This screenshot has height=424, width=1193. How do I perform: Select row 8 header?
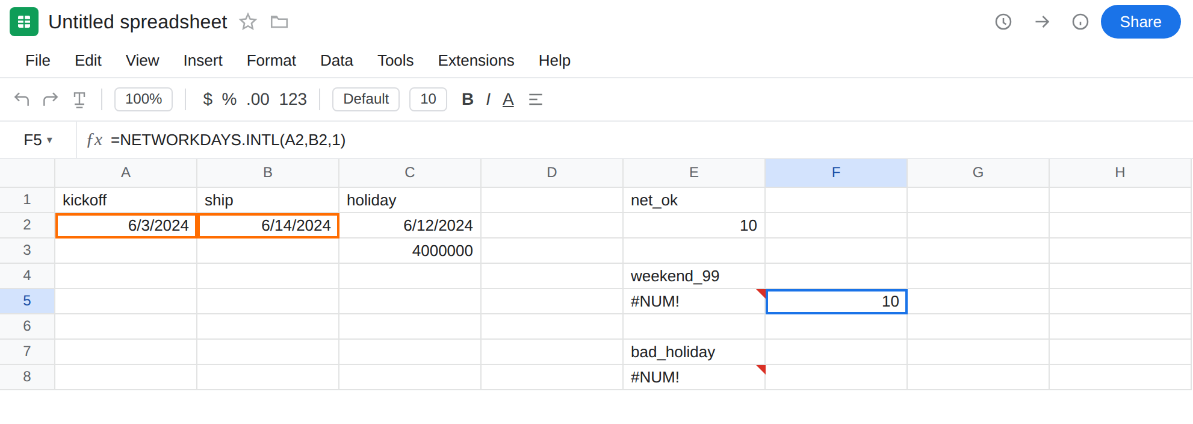point(27,376)
